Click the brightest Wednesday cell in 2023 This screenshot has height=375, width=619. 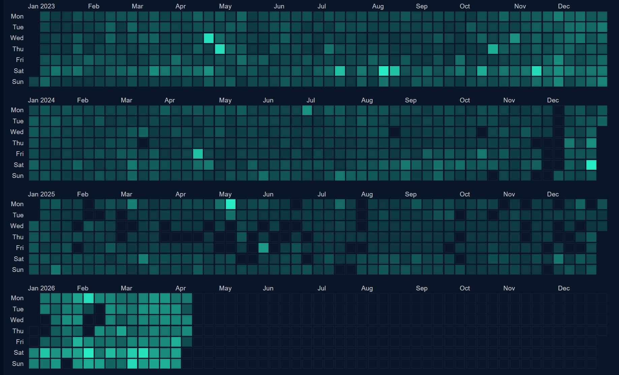tap(209, 38)
